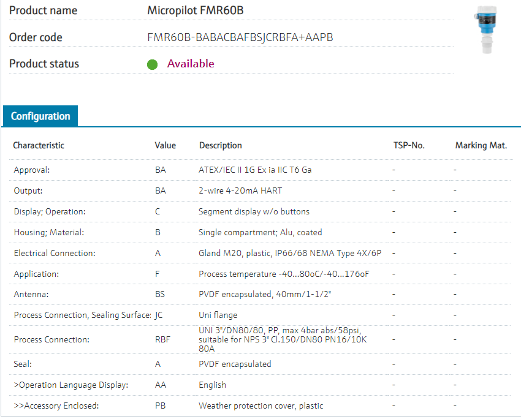Select ATEX/IEC II 1G Ex ia IIC T6 Ga
The height and width of the screenshot is (419, 521).
click(x=255, y=170)
